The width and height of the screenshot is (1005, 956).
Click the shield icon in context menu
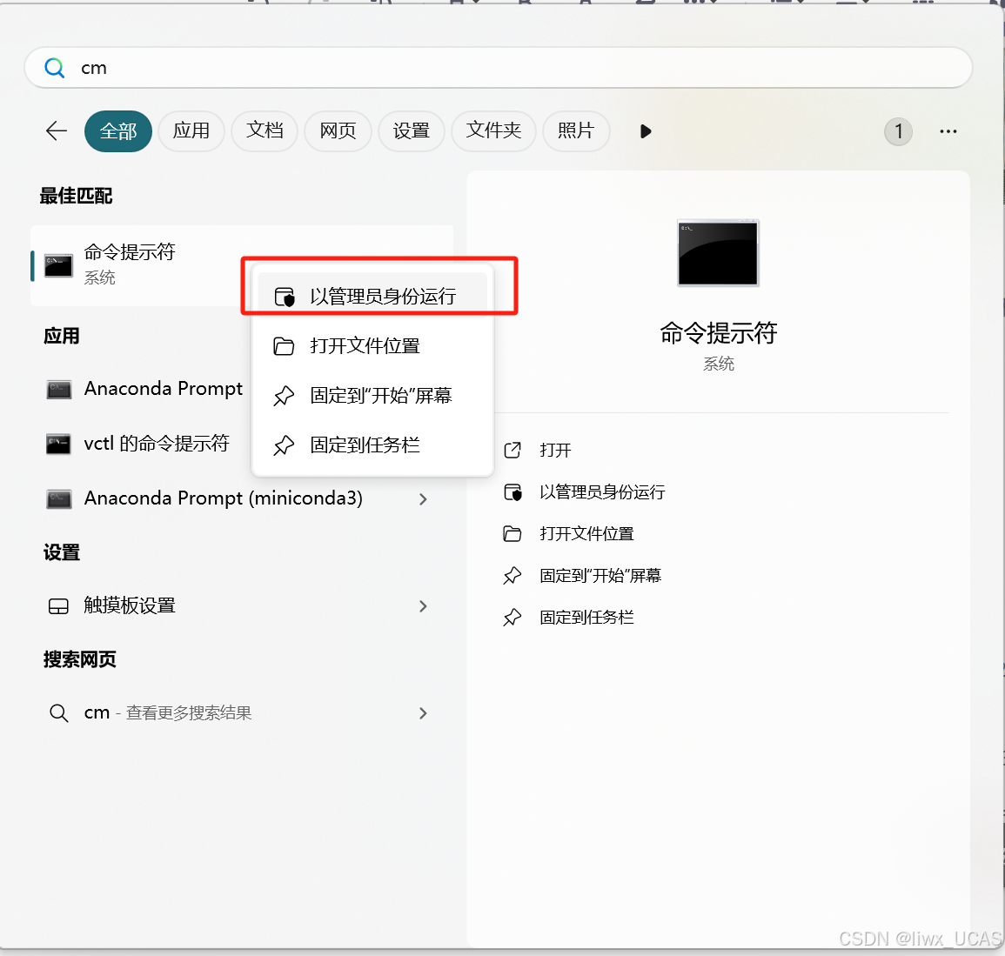(x=284, y=297)
